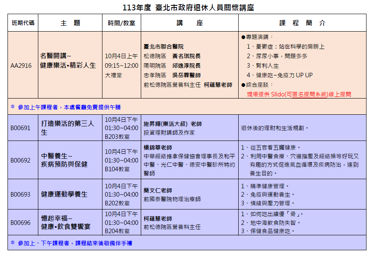The height and width of the screenshot is (254, 374).
Task: Select lecturer name 楊錦華老師
Action: pos(158,148)
